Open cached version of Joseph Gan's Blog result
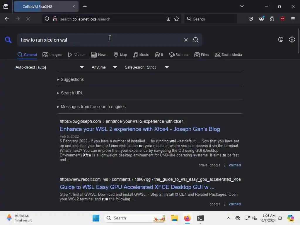Screen dimensions: 300x225 [x=235, y=165]
